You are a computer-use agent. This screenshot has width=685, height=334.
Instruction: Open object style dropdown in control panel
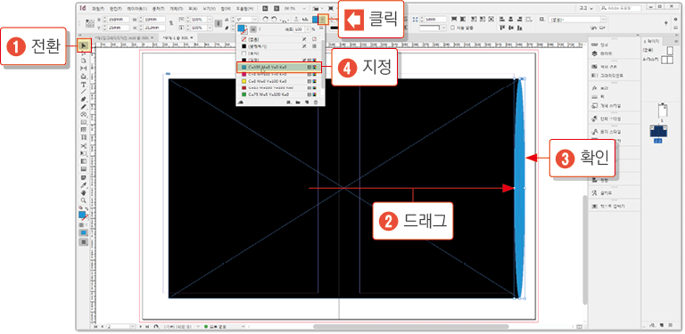[603, 20]
